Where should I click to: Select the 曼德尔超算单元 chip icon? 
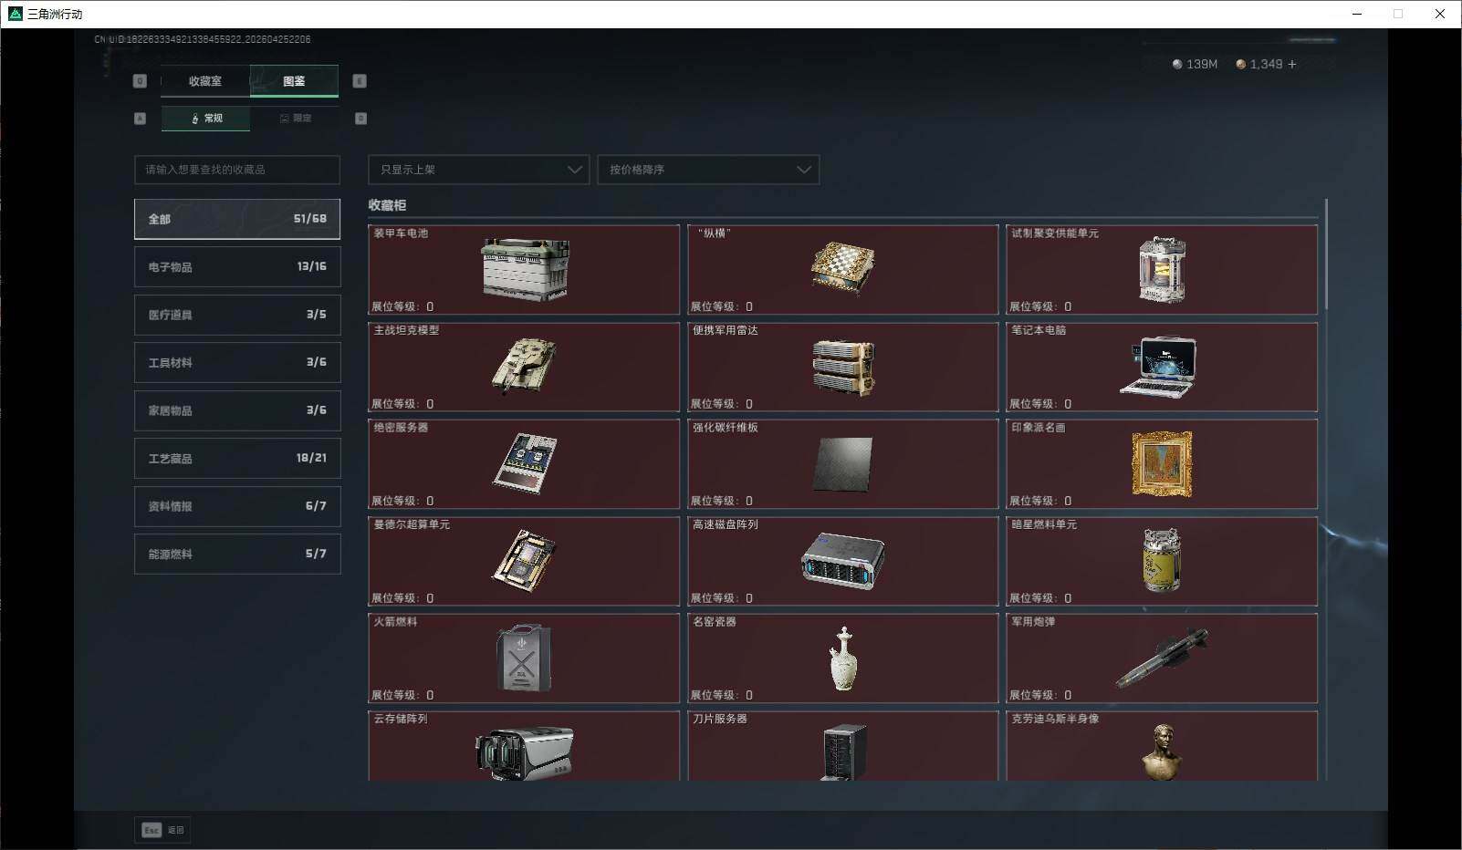[x=524, y=560]
